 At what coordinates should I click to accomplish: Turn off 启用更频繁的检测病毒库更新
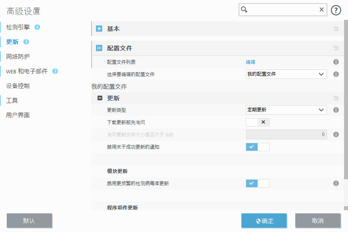[x=258, y=183]
